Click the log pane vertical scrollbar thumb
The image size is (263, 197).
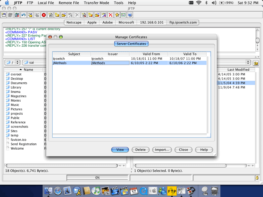(x=257, y=40)
